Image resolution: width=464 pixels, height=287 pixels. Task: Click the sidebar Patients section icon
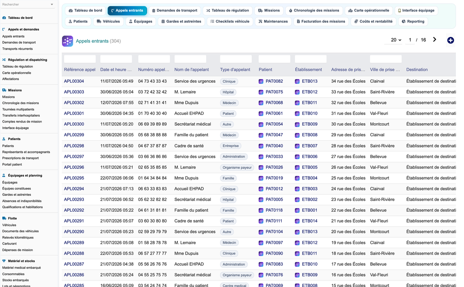[x=4, y=139]
